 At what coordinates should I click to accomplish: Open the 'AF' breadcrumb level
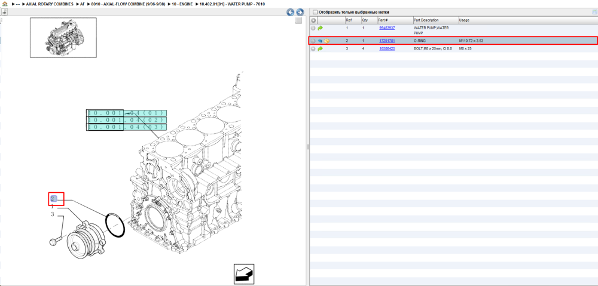83,4
